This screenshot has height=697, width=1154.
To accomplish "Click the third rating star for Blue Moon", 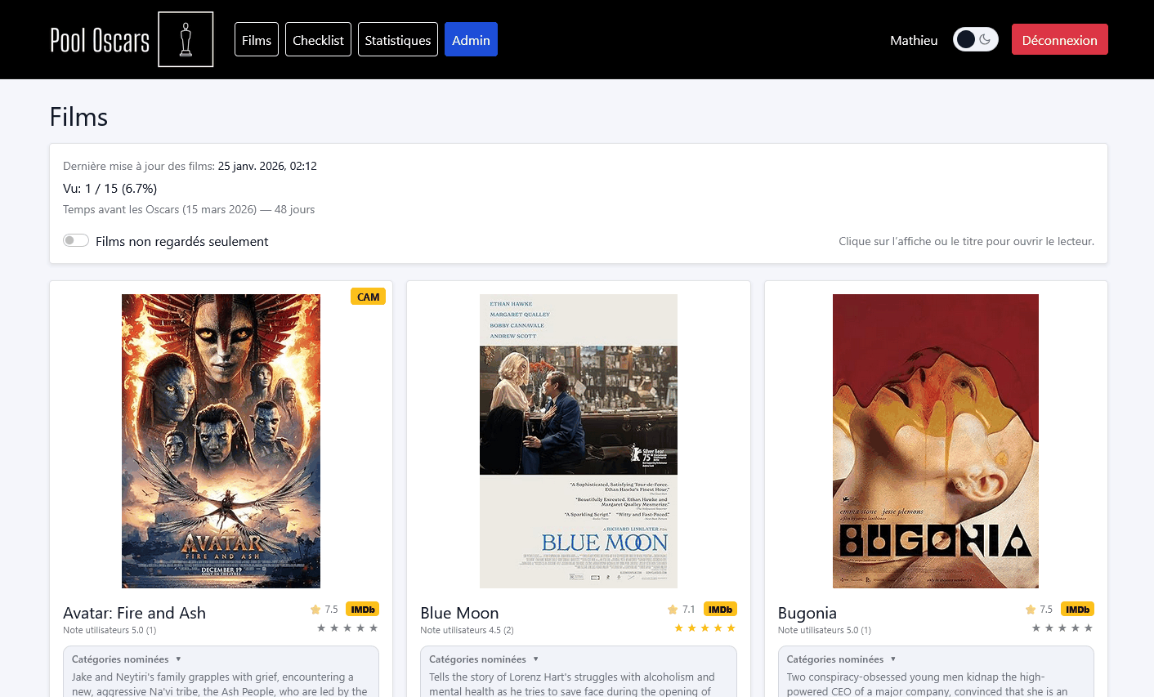I will [x=704, y=628].
